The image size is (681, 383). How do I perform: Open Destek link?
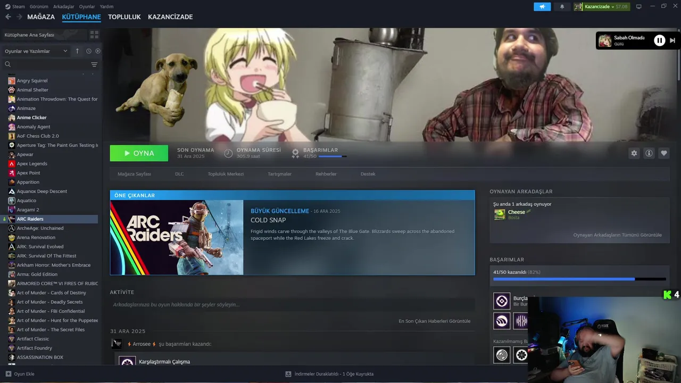(368, 174)
